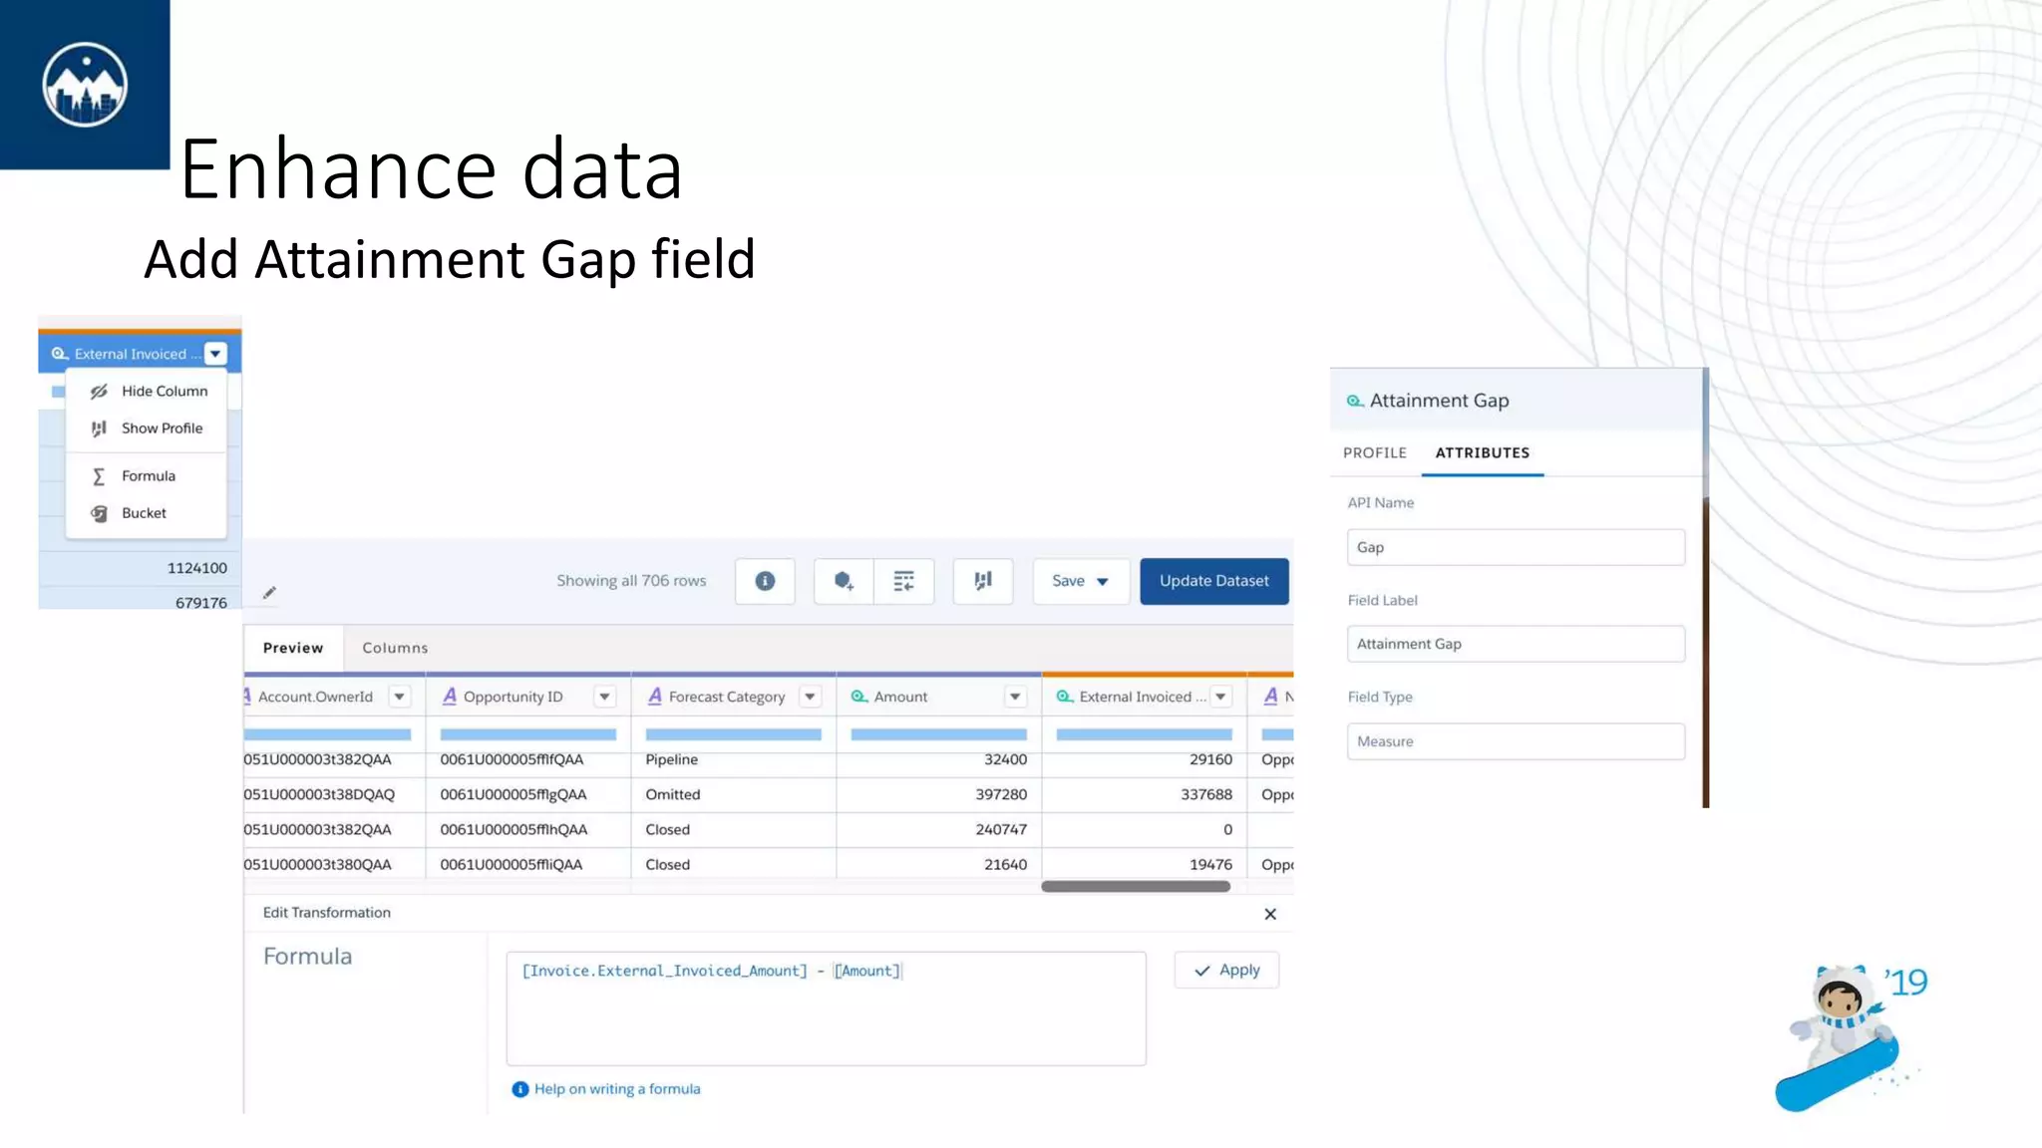Collapse External Invoiced dropdown in context menu header

[215, 354]
